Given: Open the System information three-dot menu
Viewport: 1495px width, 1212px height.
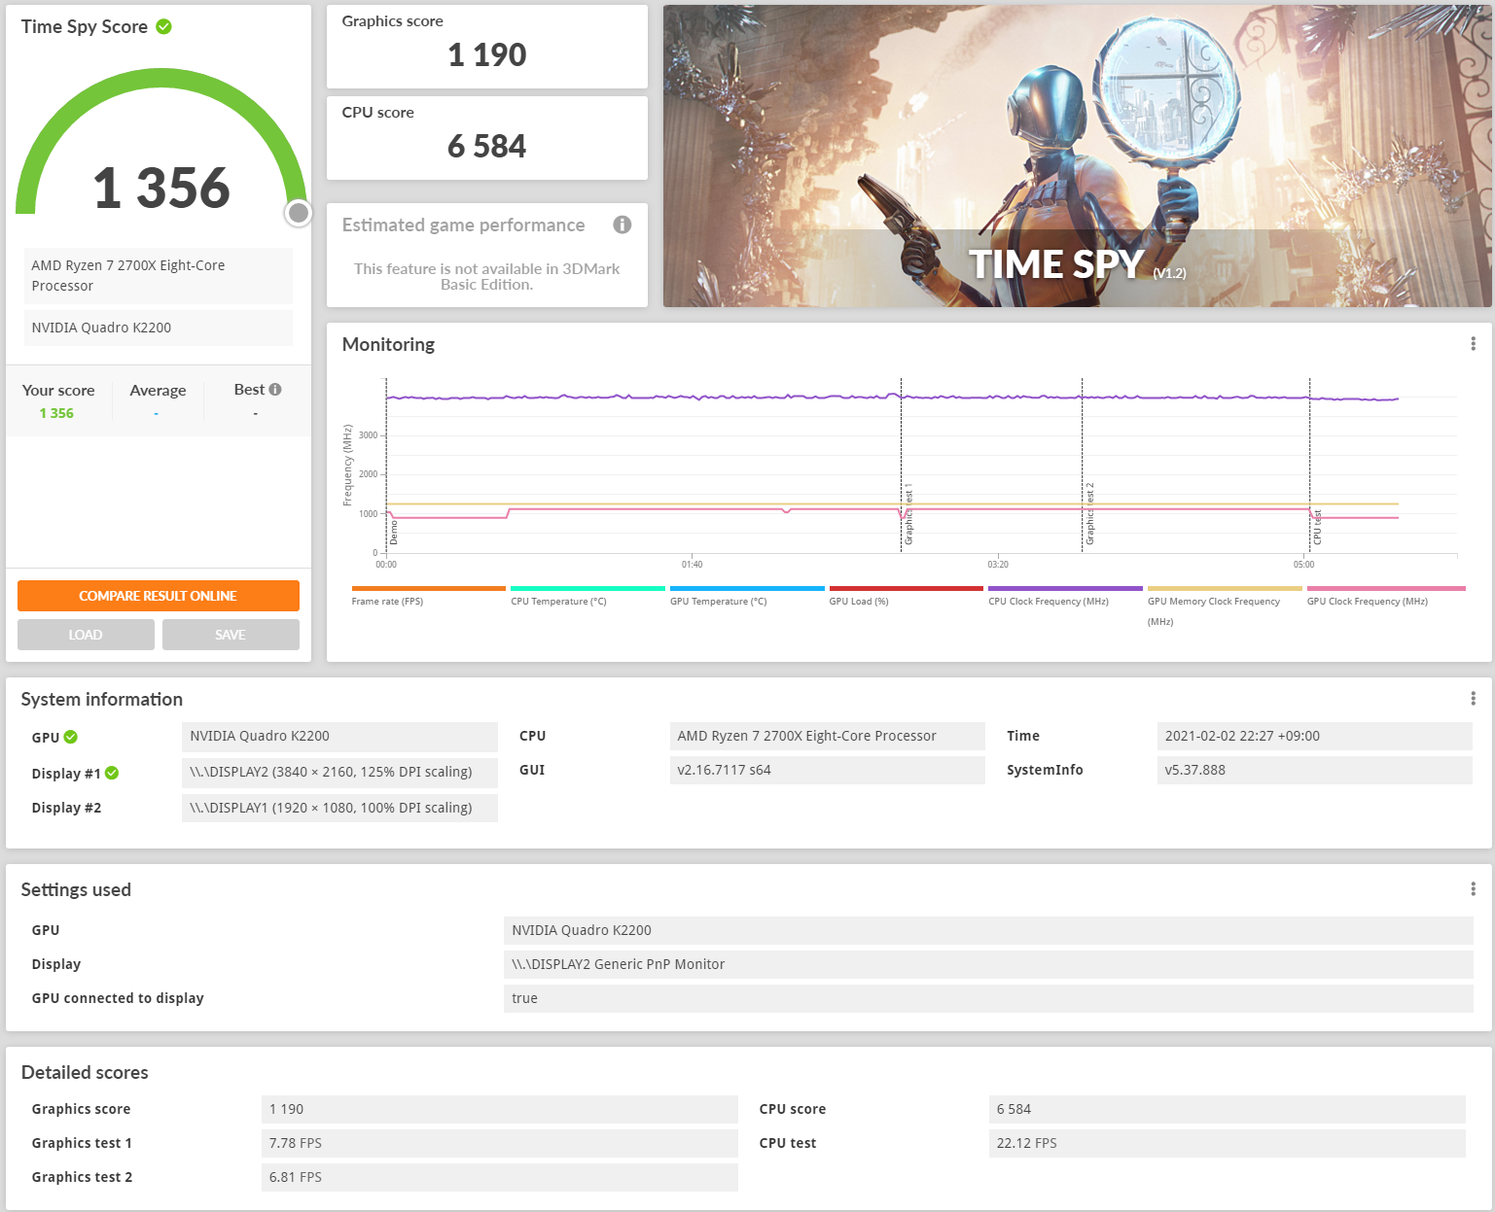Looking at the screenshot, I should [x=1473, y=699].
